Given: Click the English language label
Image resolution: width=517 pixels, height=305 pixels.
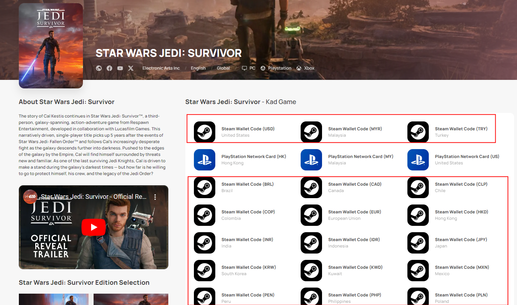Looking at the screenshot, I should [198, 68].
